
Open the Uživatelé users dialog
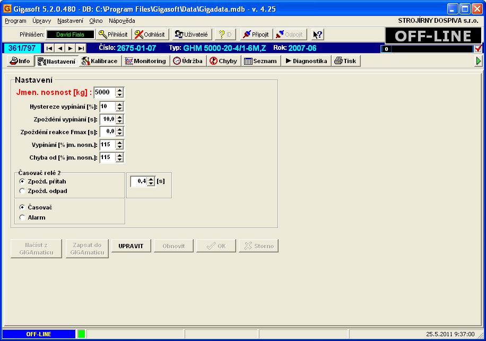(x=191, y=34)
